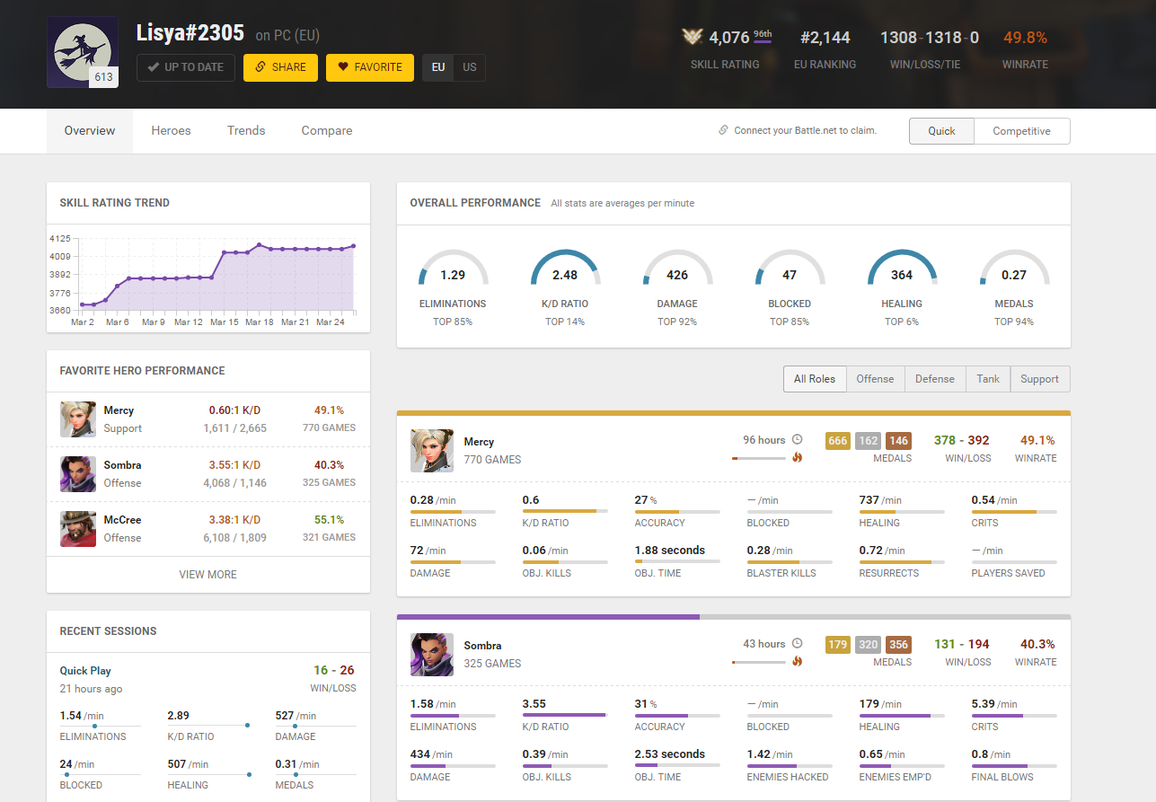
Task: Click Mercy portrait in Favorite Hero Performance
Action: 78,419
